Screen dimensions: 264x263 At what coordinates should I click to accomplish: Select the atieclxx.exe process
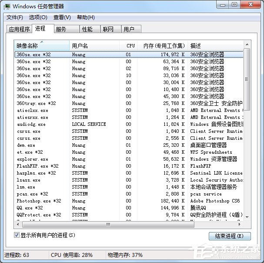coord(129,110)
